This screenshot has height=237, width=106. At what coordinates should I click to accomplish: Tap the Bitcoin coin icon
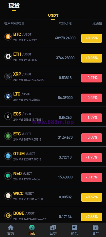(8, 37)
